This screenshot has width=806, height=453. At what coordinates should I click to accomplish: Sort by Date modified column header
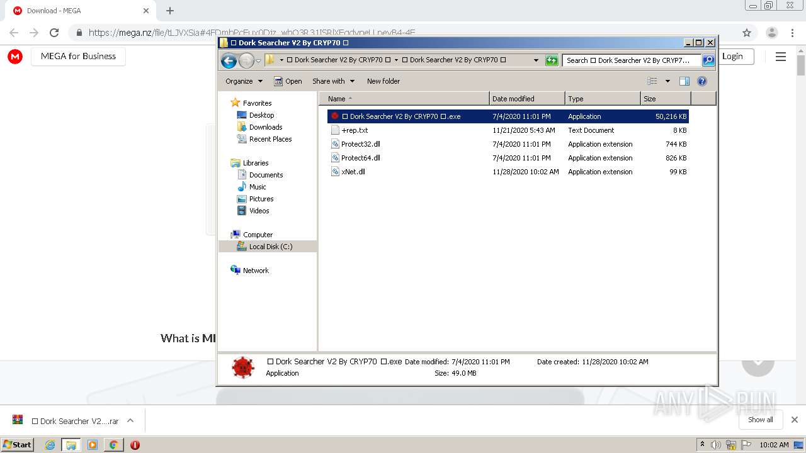527,99
